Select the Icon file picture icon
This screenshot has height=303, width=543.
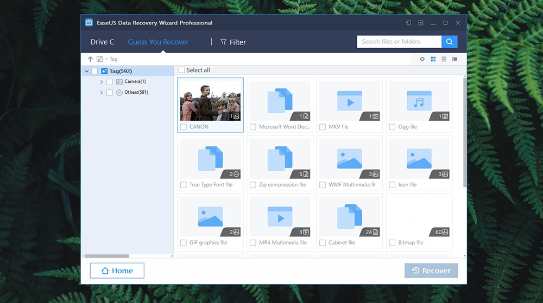[419, 159]
